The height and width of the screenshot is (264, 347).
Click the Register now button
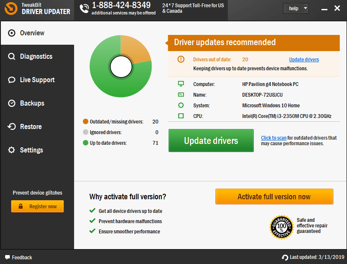click(x=37, y=206)
